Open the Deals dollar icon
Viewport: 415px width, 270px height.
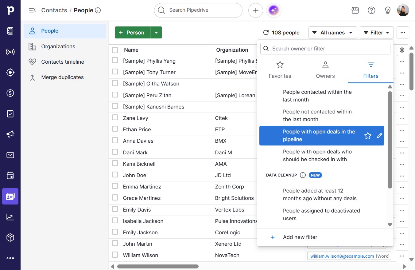tap(10, 93)
